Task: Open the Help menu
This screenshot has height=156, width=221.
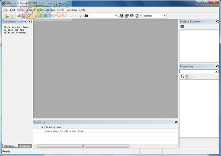Action: [x=83, y=10]
